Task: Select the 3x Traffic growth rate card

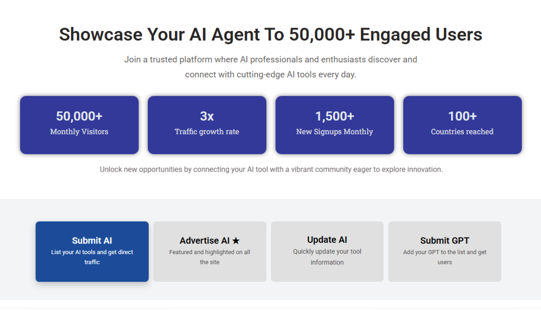Action: coord(207,125)
